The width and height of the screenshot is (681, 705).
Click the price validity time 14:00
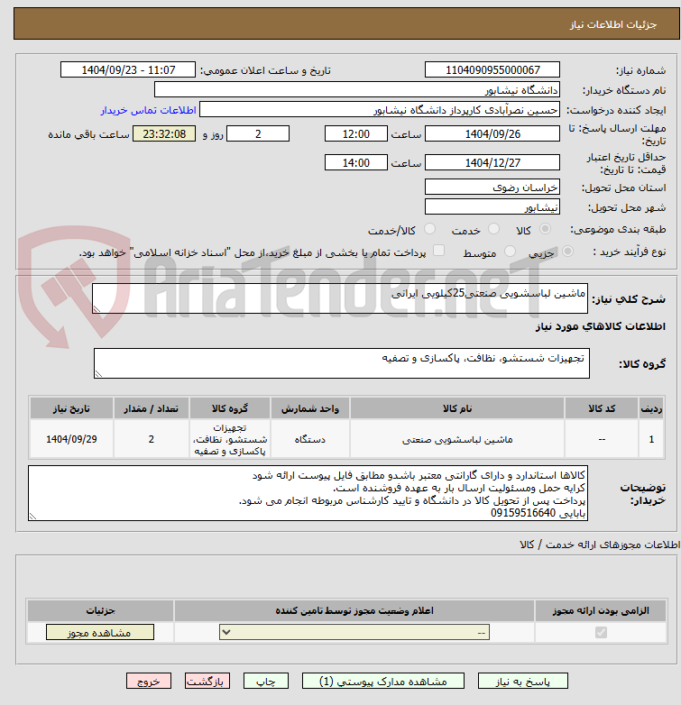pos(355,162)
